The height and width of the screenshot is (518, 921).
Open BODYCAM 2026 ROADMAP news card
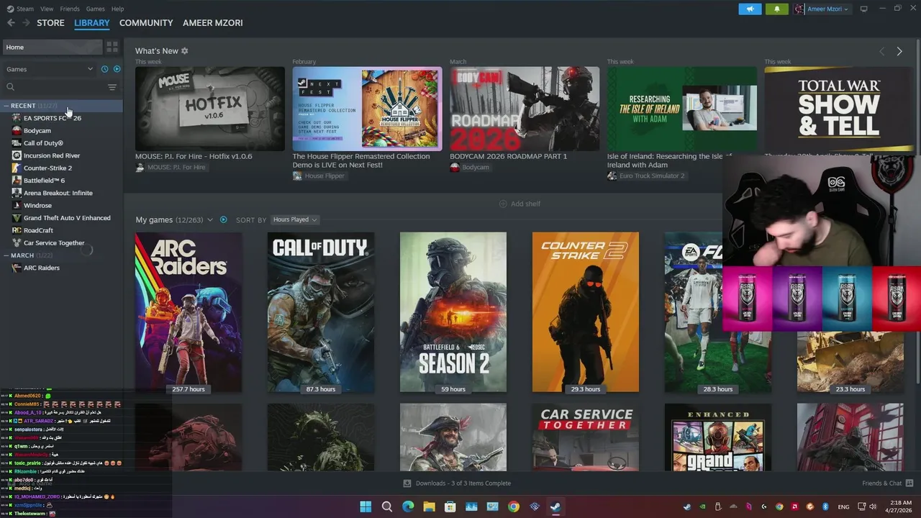pyautogui.click(x=525, y=109)
